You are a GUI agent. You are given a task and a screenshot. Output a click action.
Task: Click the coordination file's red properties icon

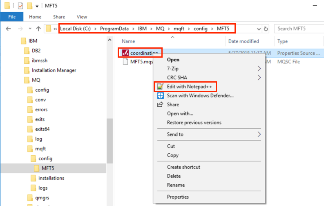pyautogui.click(x=125, y=53)
